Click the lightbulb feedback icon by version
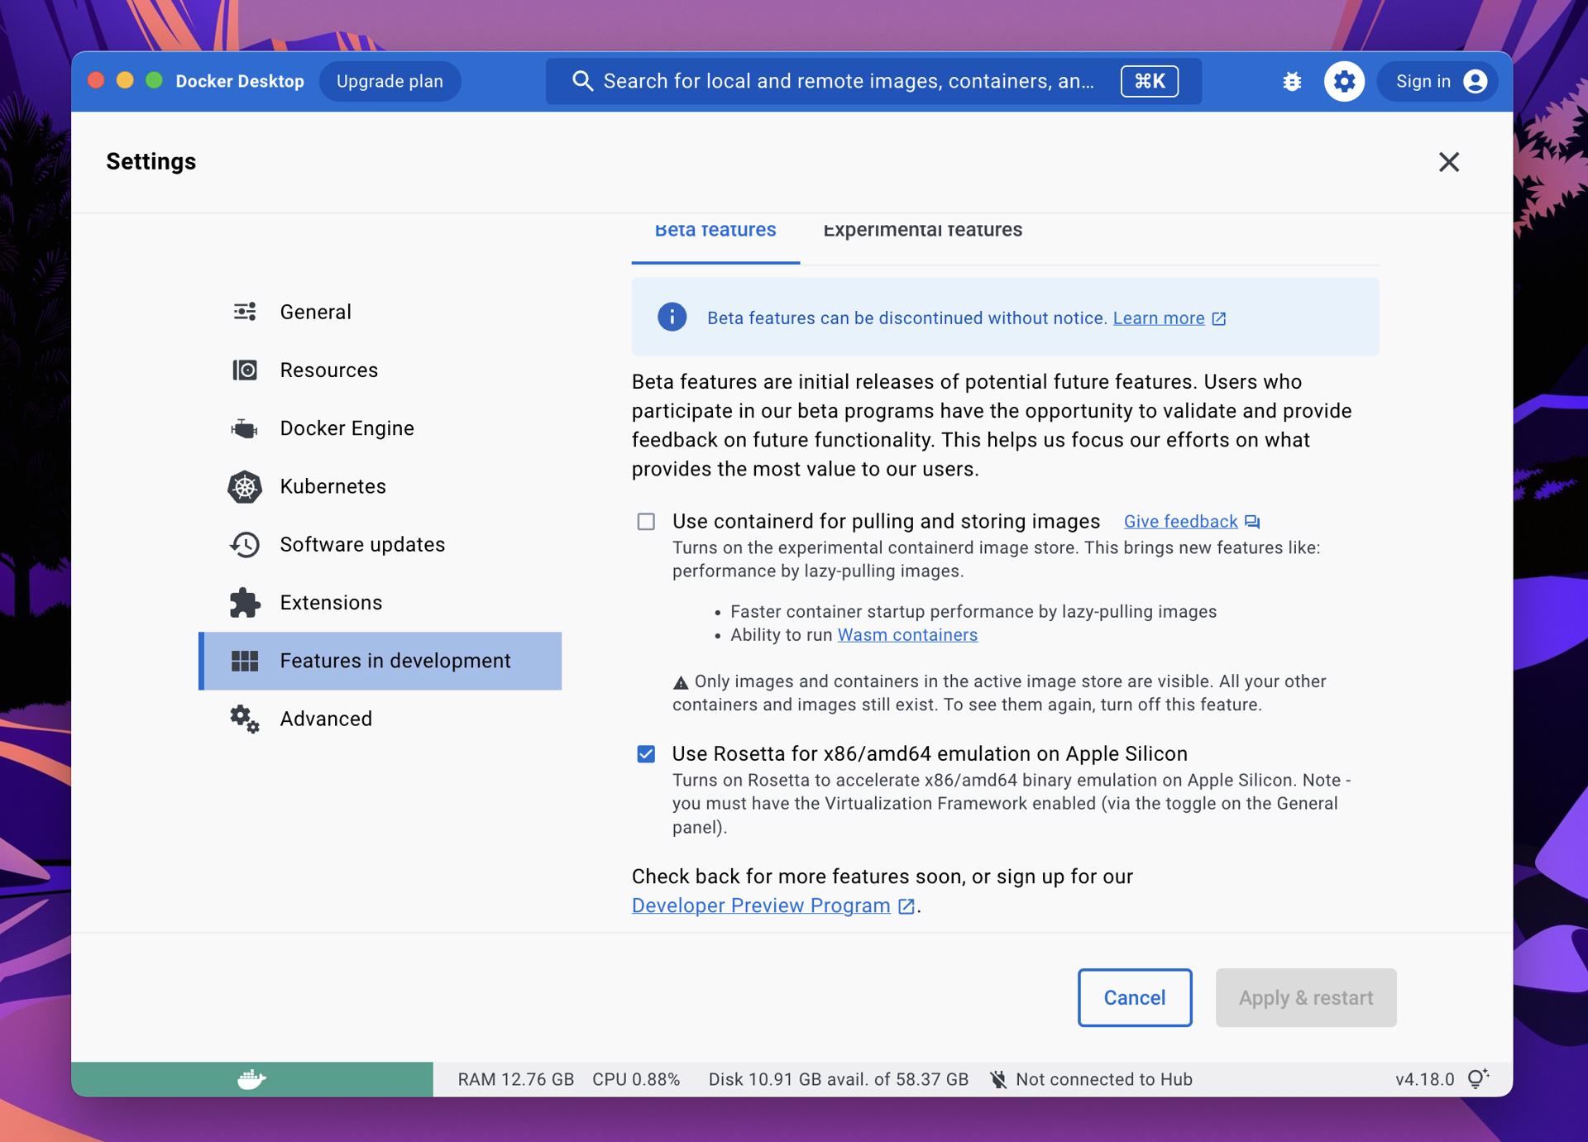This screenshot has width=1588, height=1142. (x=1478, y=1078)
